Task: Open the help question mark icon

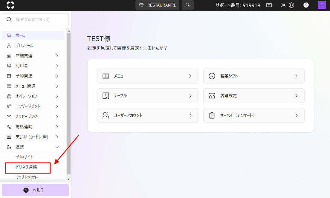Action: (306, 5)
